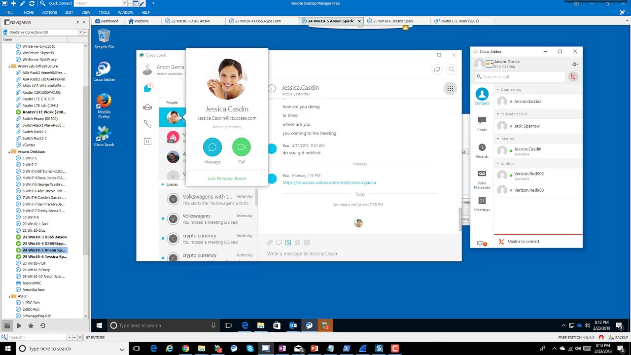Select 22 Win10-3 O365 Anson tree entry

44,237
